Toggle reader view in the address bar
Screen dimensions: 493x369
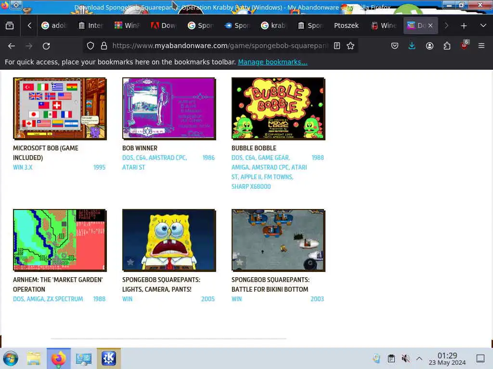pyautogui.click(x=337, y=46)
